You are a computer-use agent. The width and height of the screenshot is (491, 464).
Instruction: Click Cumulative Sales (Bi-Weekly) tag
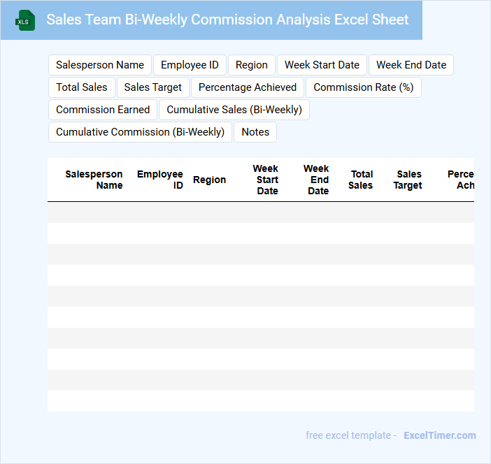pyautogui.click(x=234, y=110)
